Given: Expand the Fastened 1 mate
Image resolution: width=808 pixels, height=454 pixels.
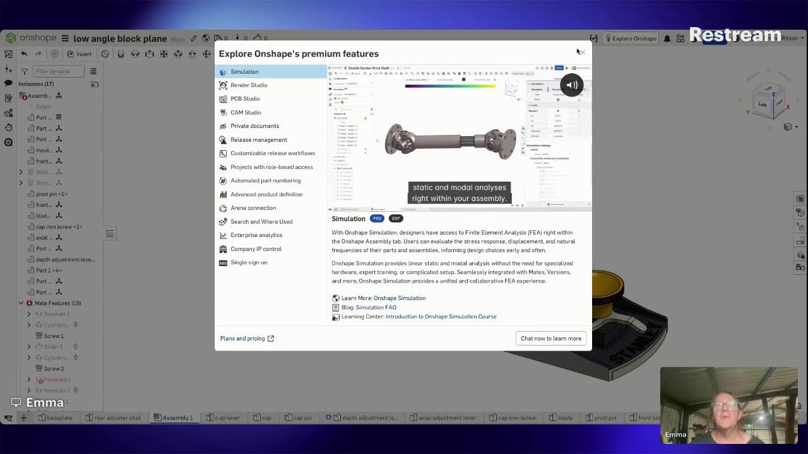Looking at the screenshot, I should pos(28,380).
